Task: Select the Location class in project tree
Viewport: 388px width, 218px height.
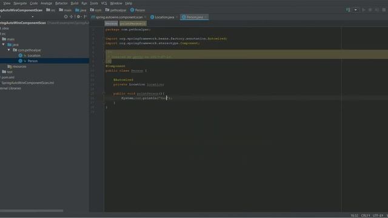Action: click(x=34, y=55)
